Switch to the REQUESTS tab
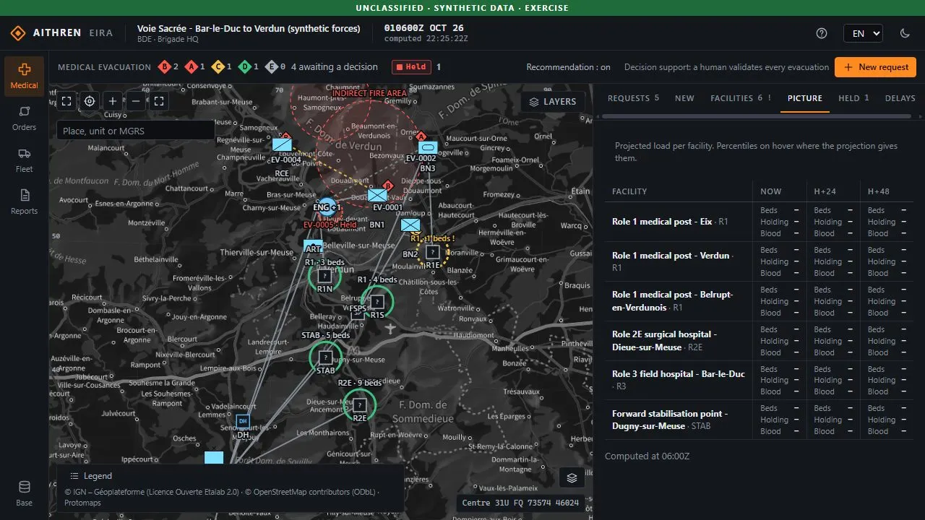Viewport: 925px width, 520px height. (x=633, y=98)
